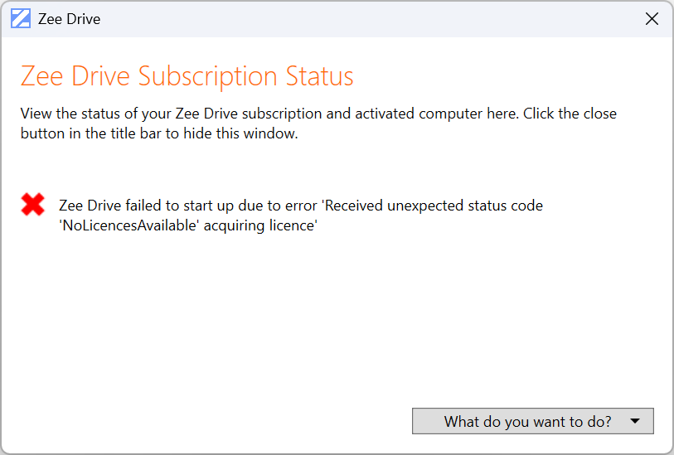Click the blank area below the error message

(x=332, y=315)
